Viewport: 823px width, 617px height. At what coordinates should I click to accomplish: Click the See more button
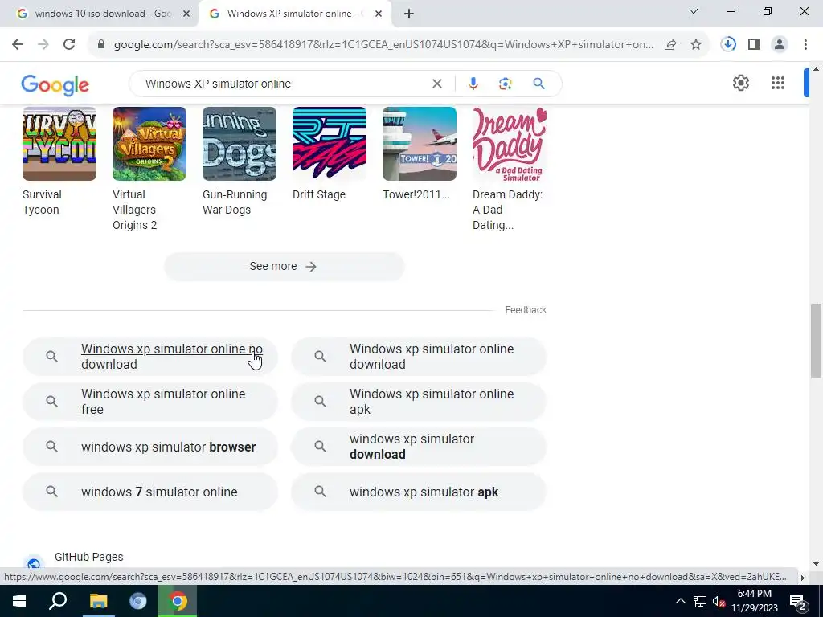click(284, 267)
